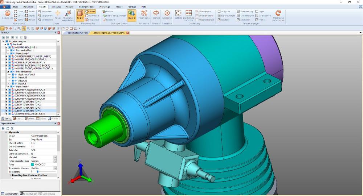This screenshot has height=196, width=363.
Task: Expand the CARBURETOR tree node
Action: (7, 114)
